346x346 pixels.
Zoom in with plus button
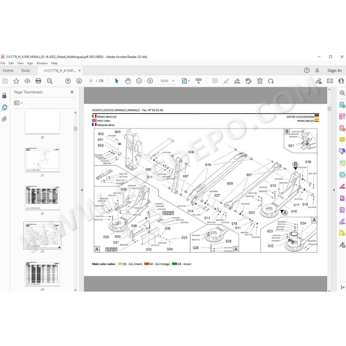150,81
